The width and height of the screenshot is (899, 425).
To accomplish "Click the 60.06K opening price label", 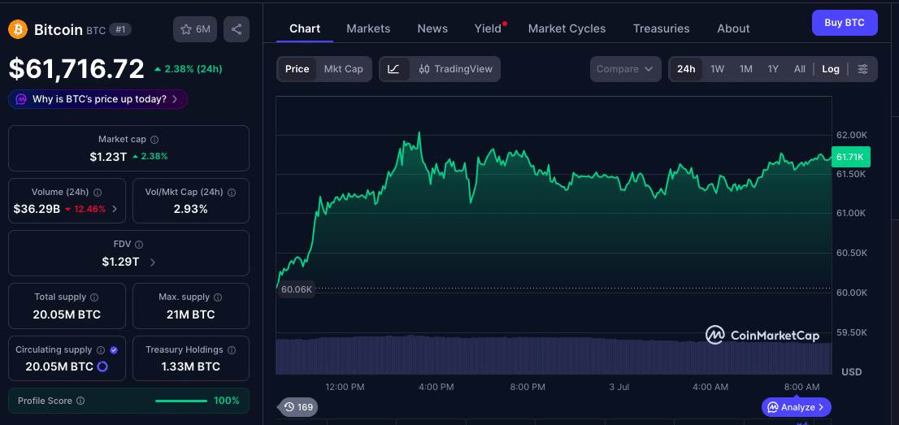I will tap(297, 289).
